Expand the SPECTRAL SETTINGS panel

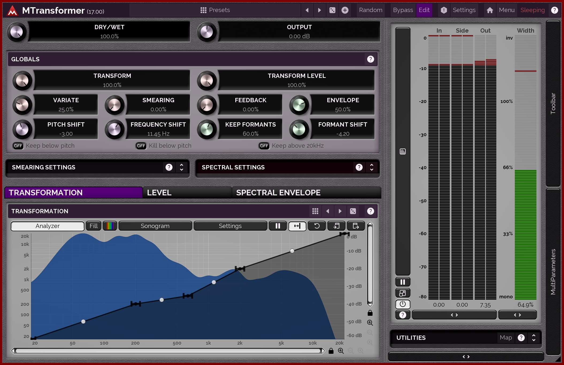(372, 167)
